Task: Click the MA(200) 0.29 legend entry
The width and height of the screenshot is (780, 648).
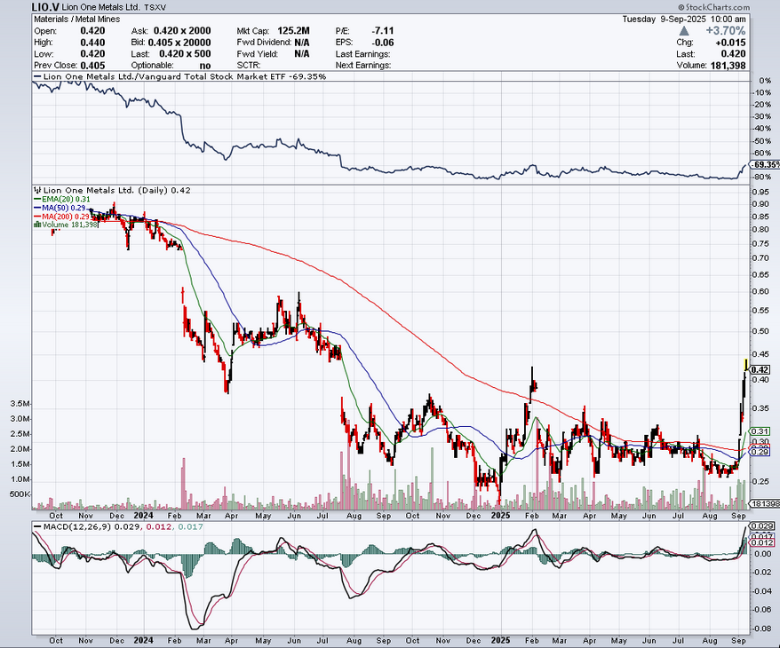Action: 61,217
